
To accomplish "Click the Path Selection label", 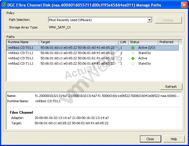I will [19, 20].
